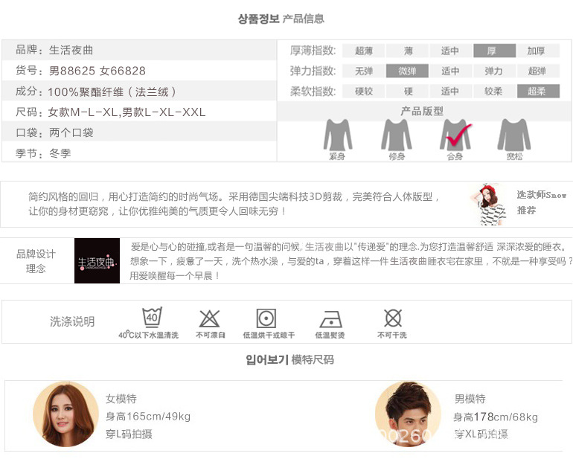This screenshot has height=459, width=573.
Task: Select the highlighted 超柔 softness option
Action: (x=538, y=91)
